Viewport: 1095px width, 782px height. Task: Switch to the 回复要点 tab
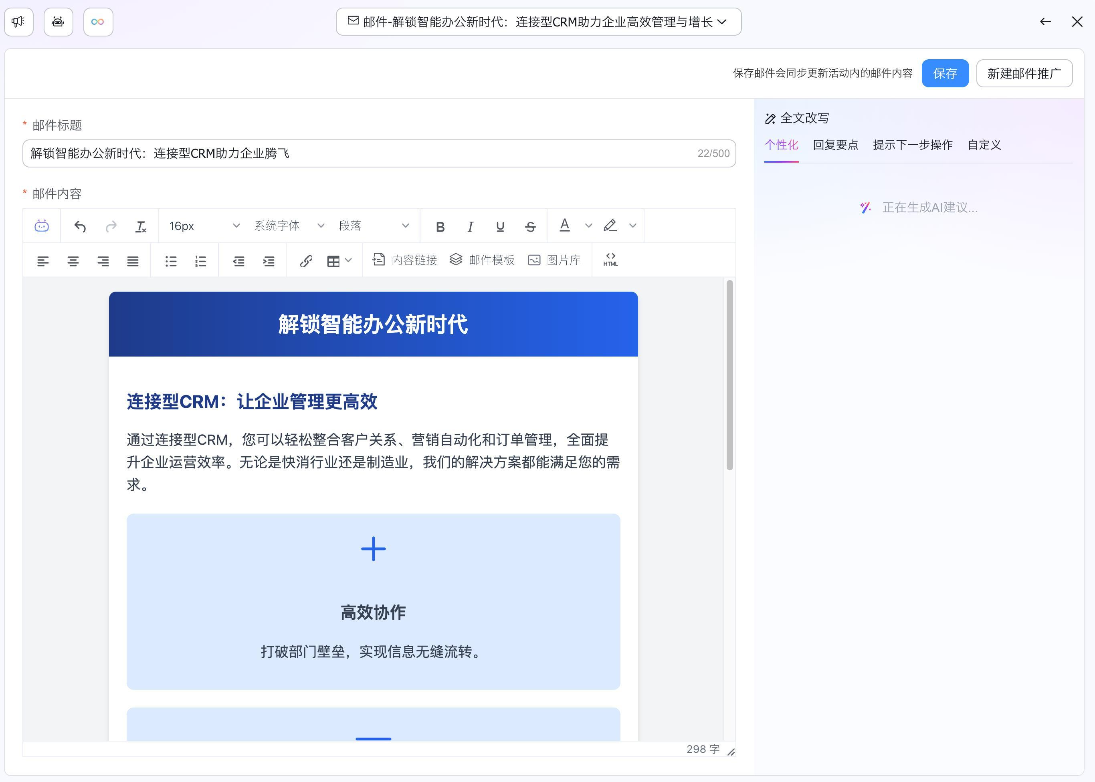(x=835, y=145)
